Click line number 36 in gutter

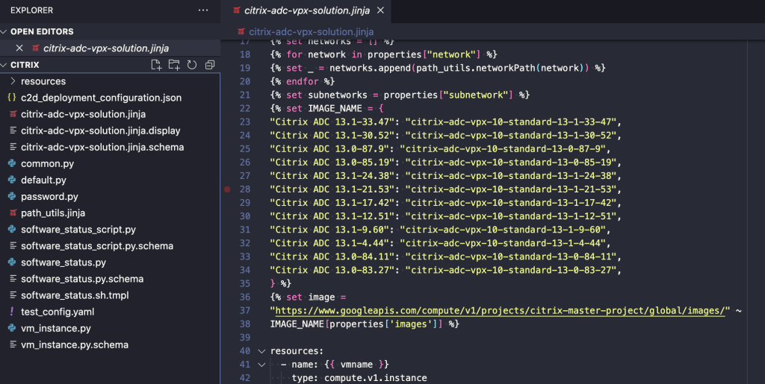point(245,297)
